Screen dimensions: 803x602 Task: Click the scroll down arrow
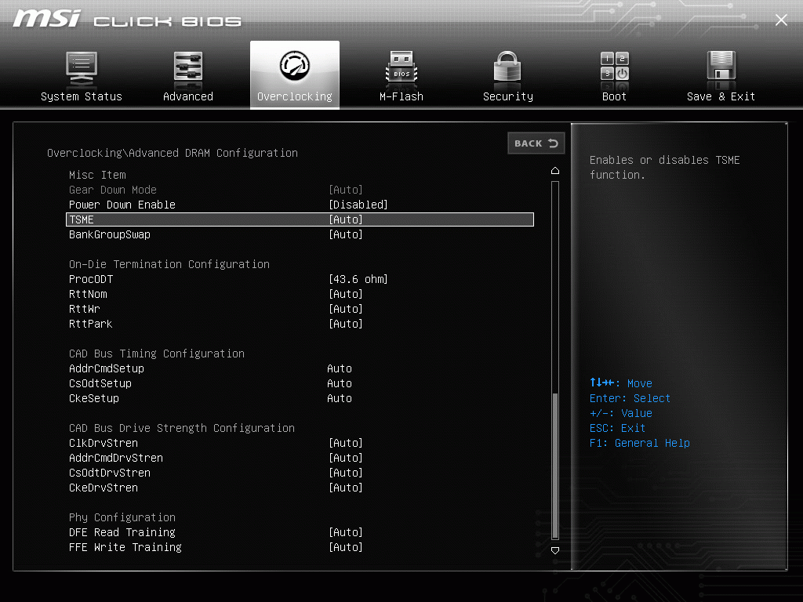(554, 550)
